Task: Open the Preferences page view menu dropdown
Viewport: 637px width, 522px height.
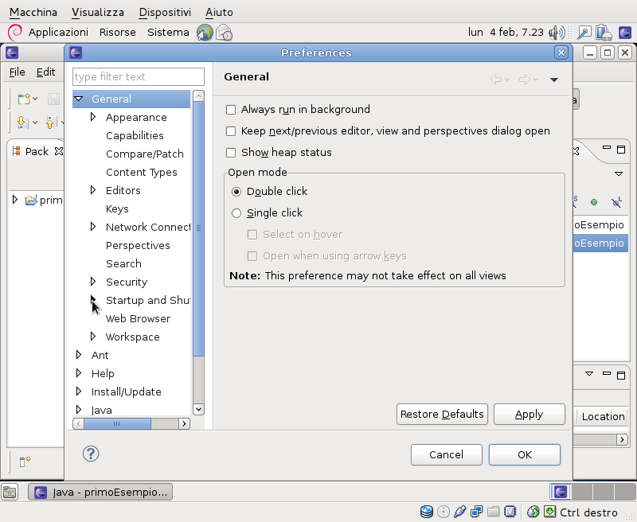Action: pos(553,80)
